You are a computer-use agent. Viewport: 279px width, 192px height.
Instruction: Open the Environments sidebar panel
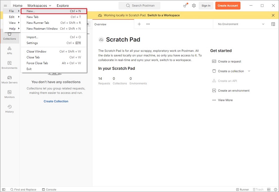[x=9, y=65]
